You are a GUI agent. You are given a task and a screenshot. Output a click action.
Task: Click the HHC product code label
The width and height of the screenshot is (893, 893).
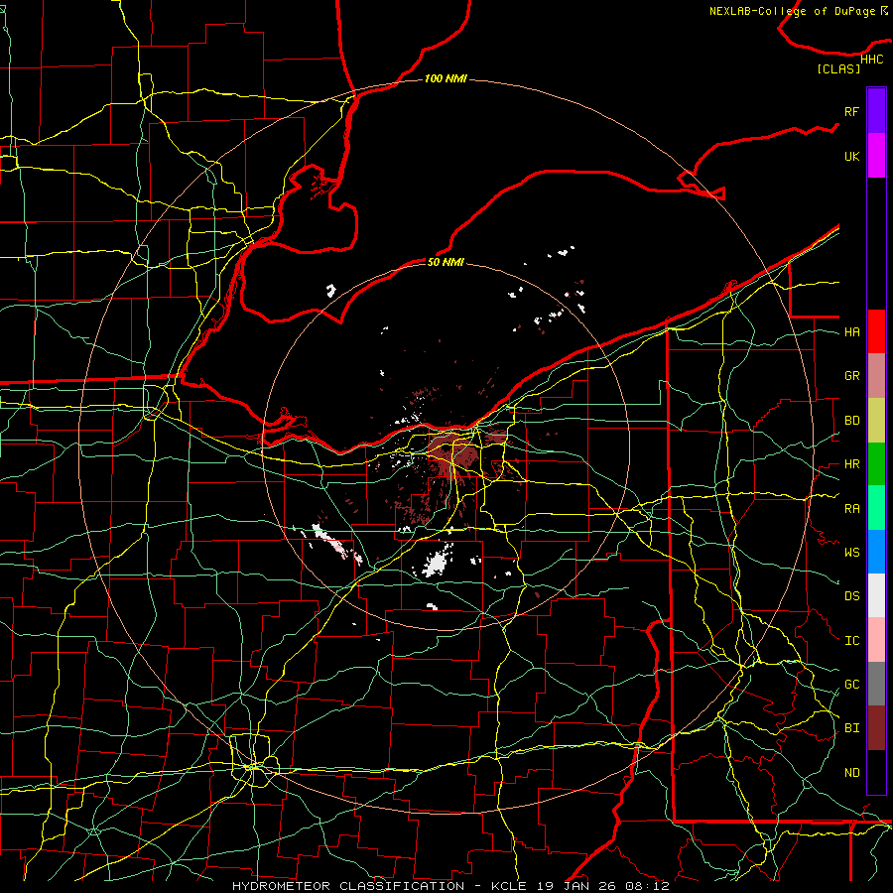(872, 60)
